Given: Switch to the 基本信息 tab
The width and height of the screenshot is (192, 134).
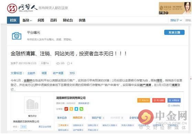Looking at the screenshot, I should 62,118.
